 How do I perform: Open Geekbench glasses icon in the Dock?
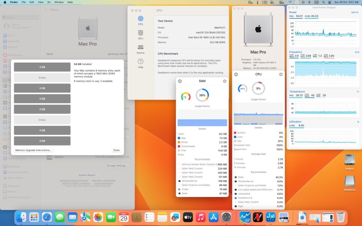point(270,217)
